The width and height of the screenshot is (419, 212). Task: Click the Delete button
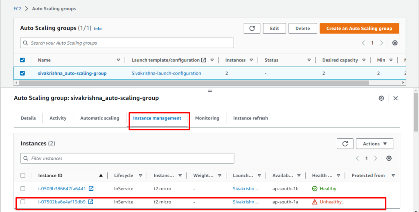(x=303, y=28)
